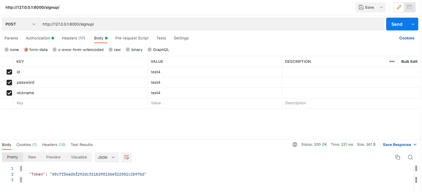Click the empty Description field
This screenshot has height=192, width=422.
coord(351,103)
